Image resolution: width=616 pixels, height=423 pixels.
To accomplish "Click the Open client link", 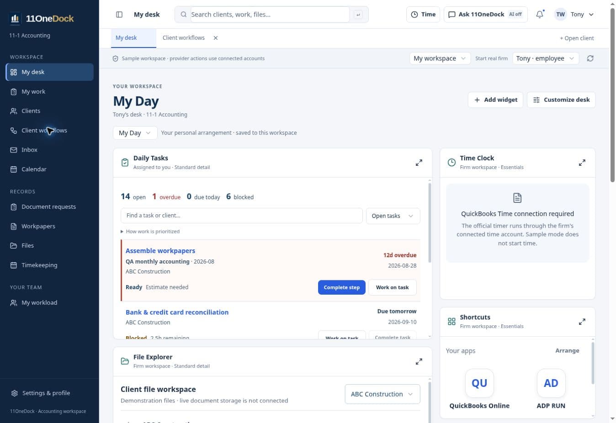I will [577, 38].
